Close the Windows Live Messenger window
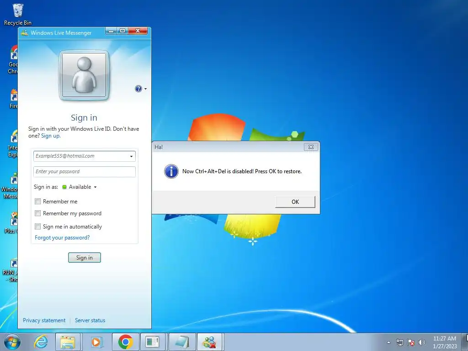The height and width of the screenshot is (351, 468). (138, 31)
